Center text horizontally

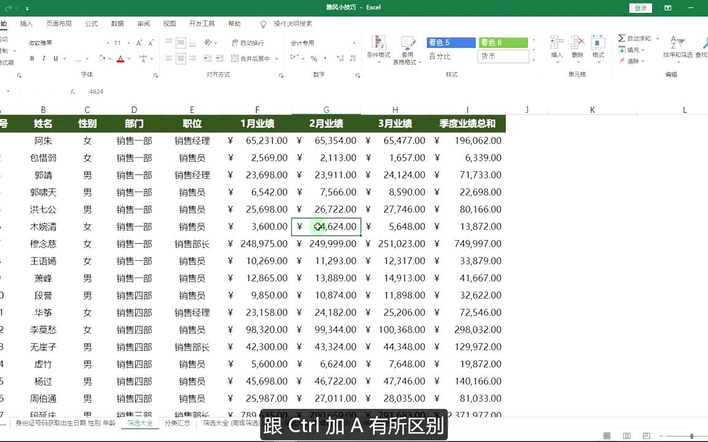click(181, 58)
